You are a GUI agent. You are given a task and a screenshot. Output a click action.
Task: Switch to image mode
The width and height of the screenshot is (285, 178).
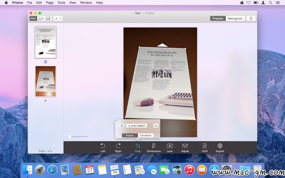[x=48, y=18]
